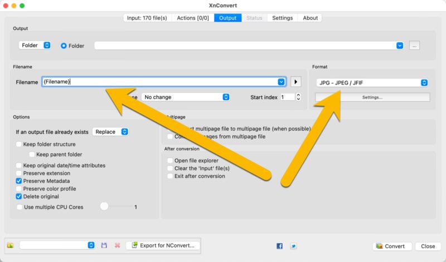
Task: Start conversion with Convert button
Action: (x=392, y=246)
